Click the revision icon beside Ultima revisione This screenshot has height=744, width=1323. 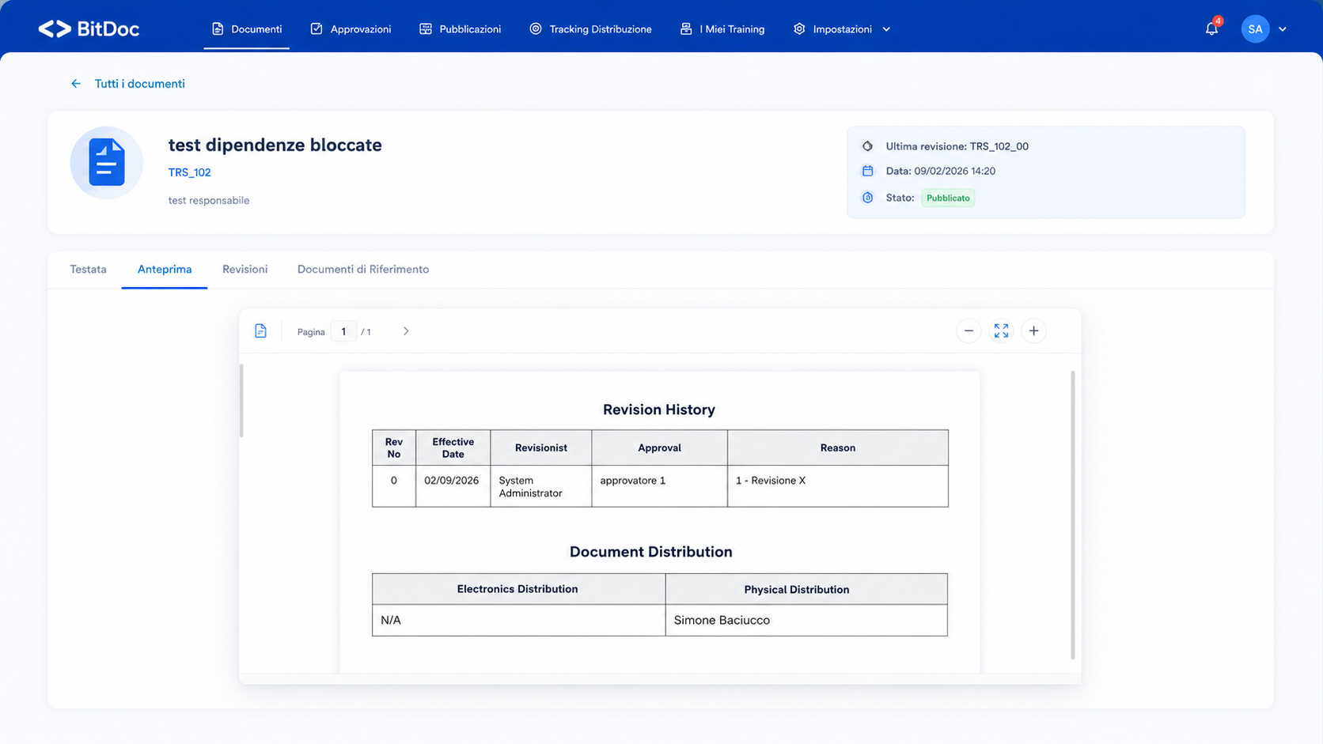coord(867,146)
